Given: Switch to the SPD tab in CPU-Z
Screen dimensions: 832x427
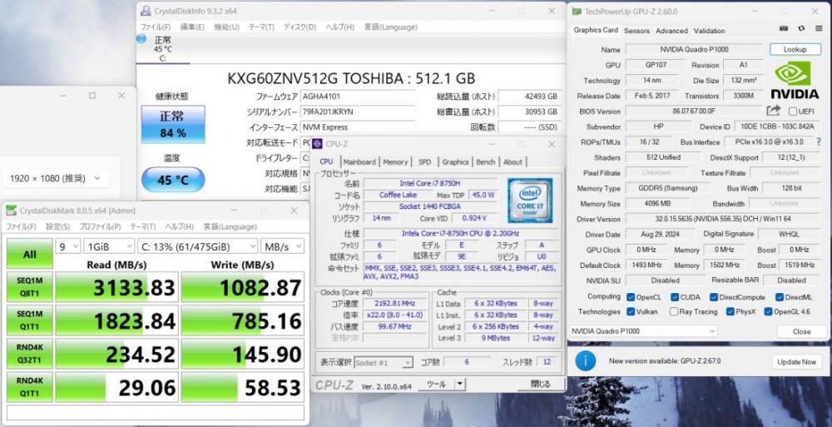Looking at the screenshot, I should click(x=424, y=162).
